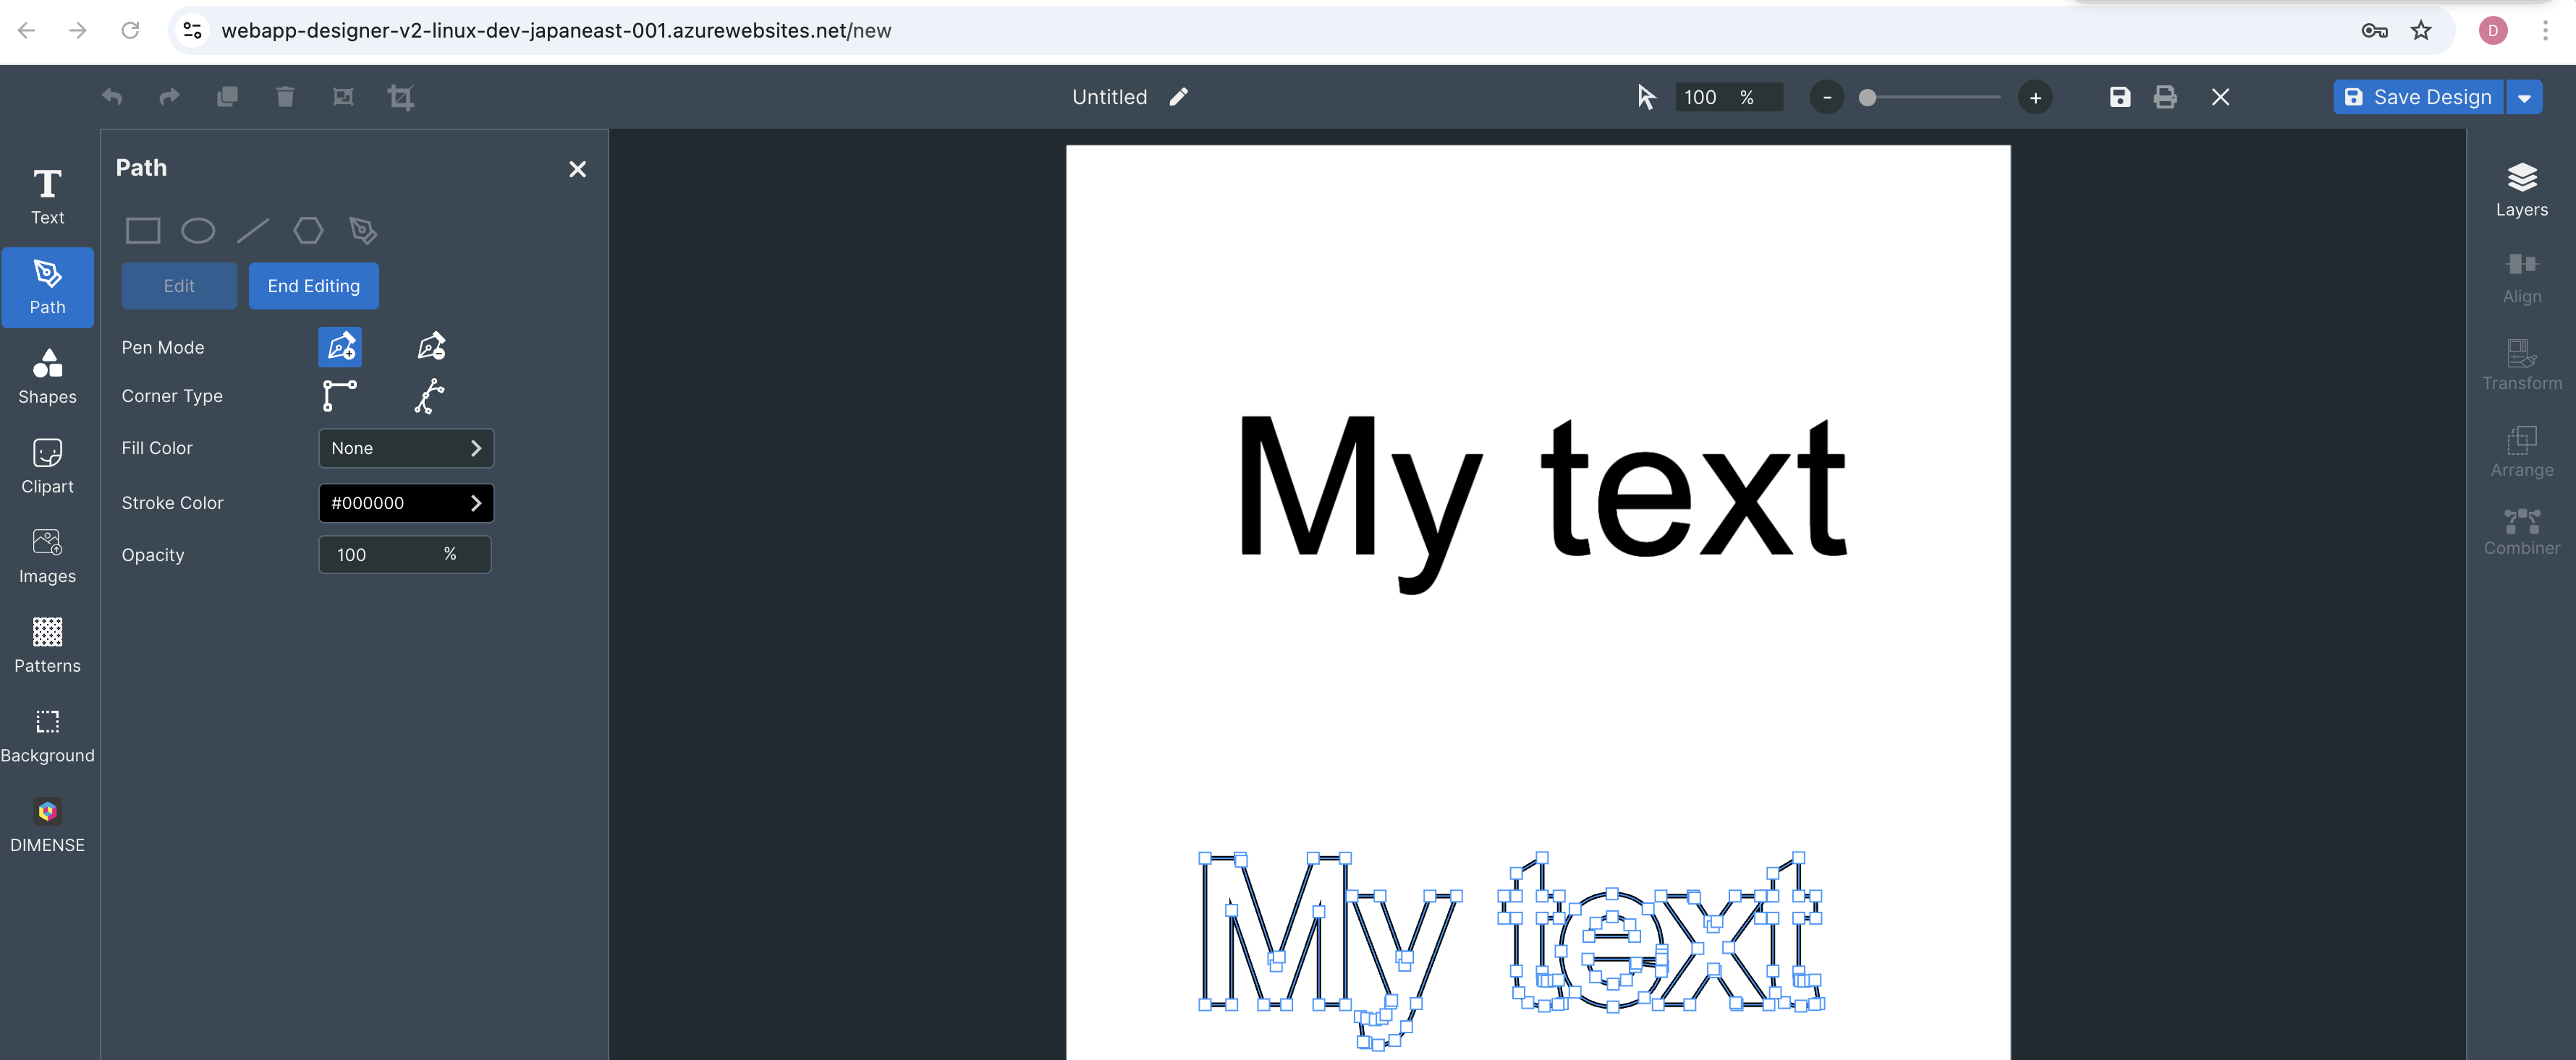Open the Arrange panel
Screen dimensions: 2576x1060
point(2522,452)
